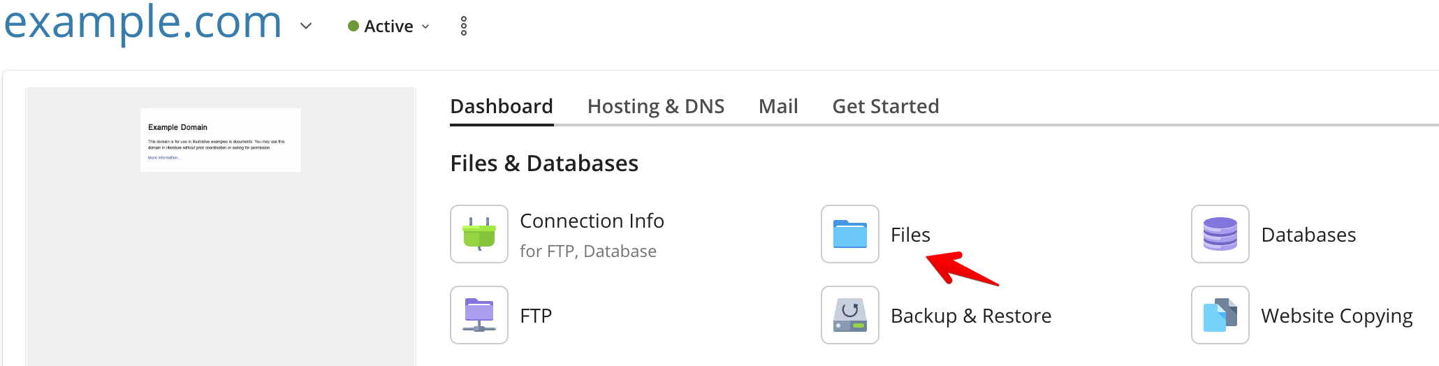Expand the example.com domain chevron
1439x366 pixels.
306,27
